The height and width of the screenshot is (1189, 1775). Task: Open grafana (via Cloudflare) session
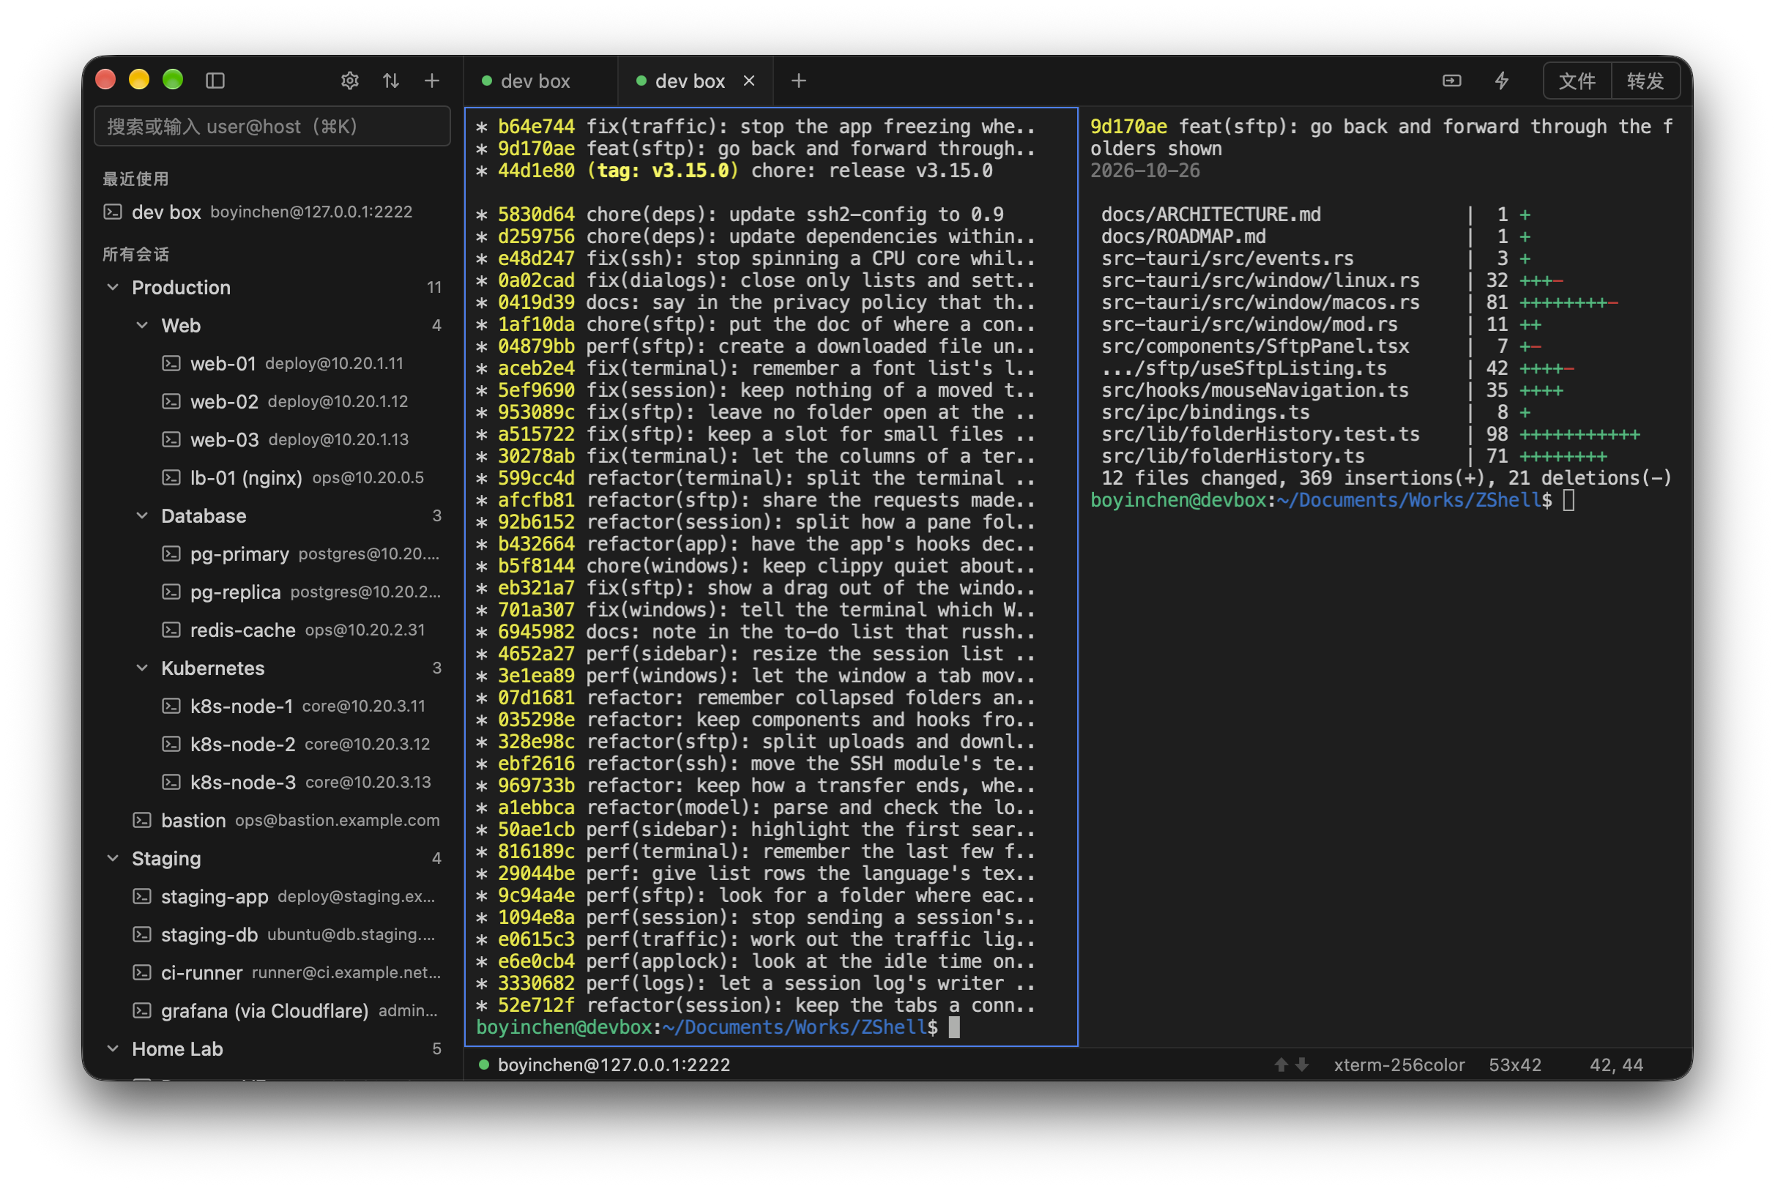(x=272, y=1010)
